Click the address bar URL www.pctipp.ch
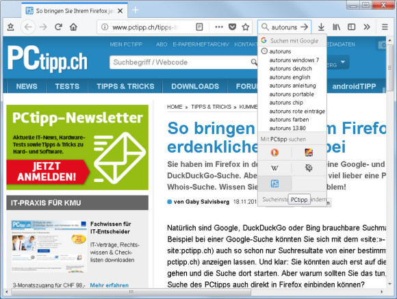Screen dimensions: 397x299 point(146,27)
